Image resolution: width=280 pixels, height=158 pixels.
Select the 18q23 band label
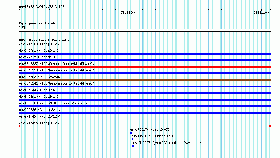click(x=24, y=27)
